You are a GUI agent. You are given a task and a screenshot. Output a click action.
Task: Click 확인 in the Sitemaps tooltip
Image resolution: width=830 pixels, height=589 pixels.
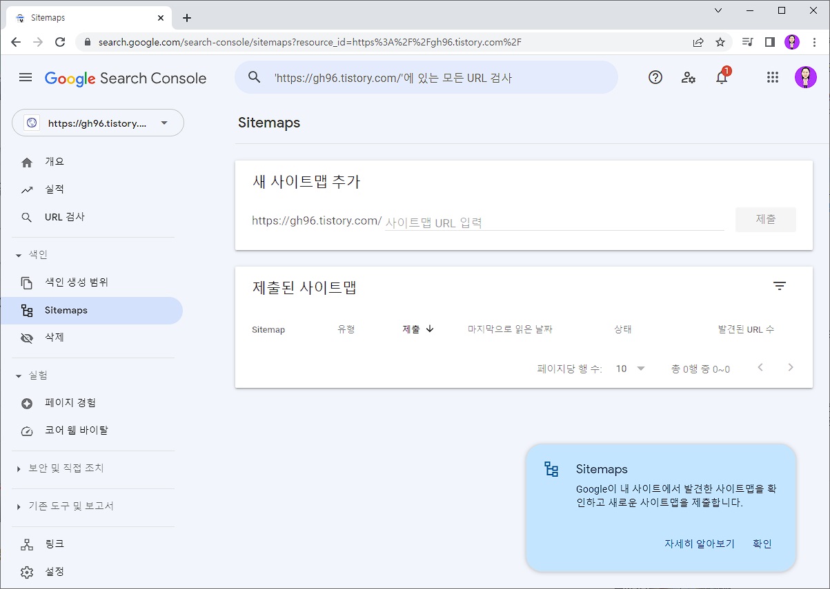tap(762, 544)
